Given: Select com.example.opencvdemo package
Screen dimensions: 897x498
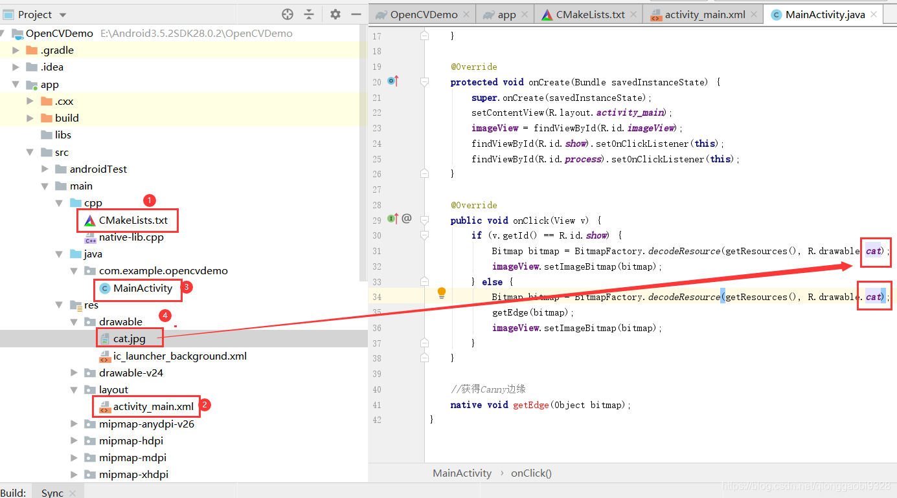Looking at the screenshot, I should tap(163, 271).
